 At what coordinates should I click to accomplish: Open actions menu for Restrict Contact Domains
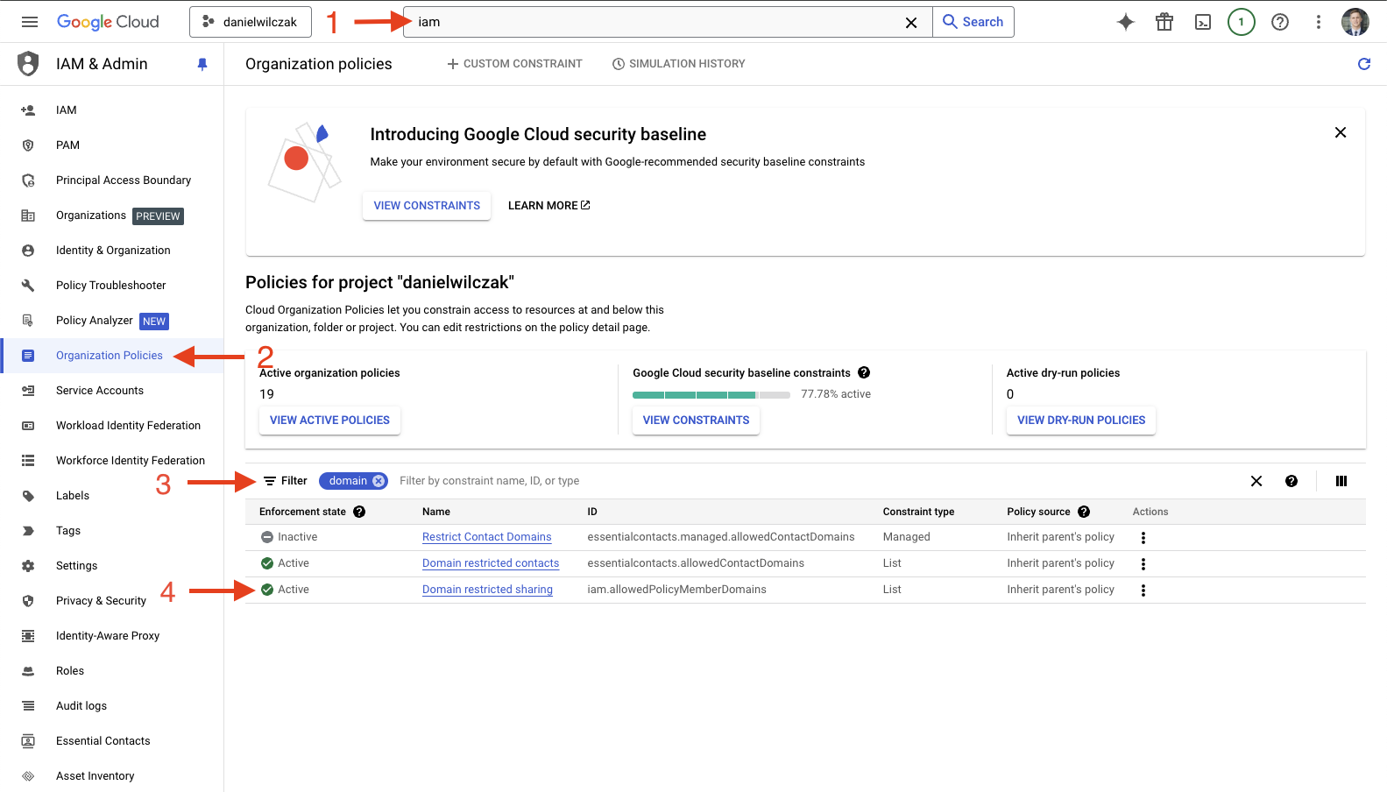[x=1143, y=538]
